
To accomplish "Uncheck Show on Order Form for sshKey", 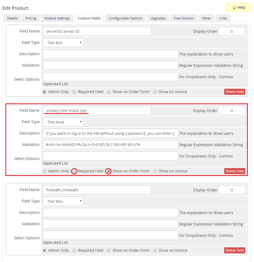I will tap(109, 171).
